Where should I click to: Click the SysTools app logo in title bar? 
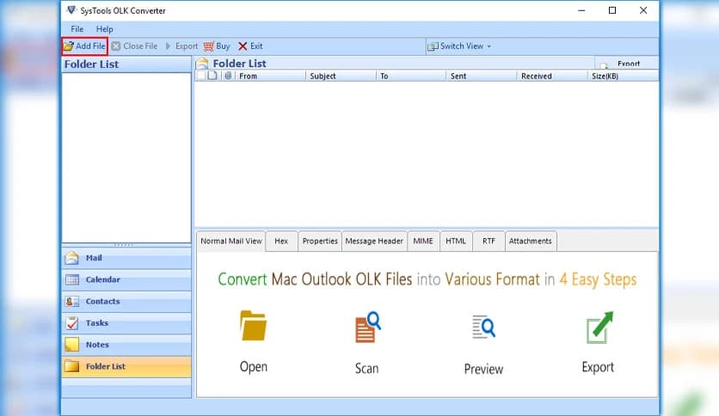71,10
